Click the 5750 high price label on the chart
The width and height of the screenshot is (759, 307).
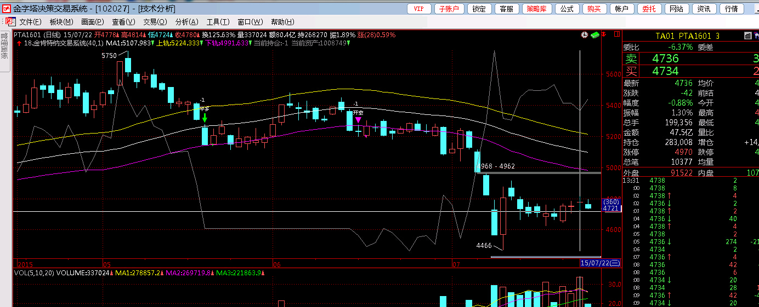tap(109, 56)
